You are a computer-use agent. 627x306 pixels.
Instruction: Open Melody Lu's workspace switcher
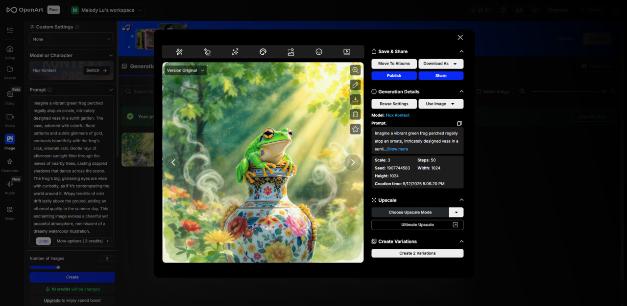click(107, 10)
